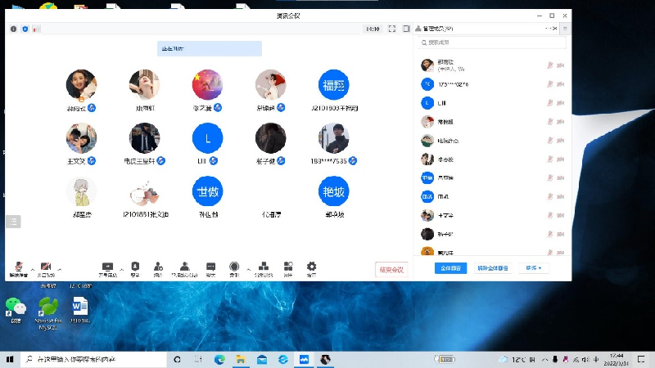Open the More dropdown in member panel

pos(535,268)
